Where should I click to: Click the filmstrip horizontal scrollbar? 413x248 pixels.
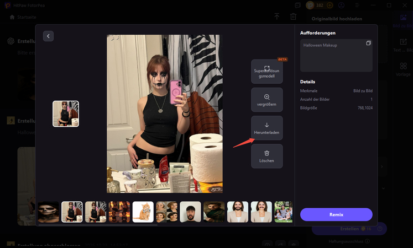tap(98, 225)
